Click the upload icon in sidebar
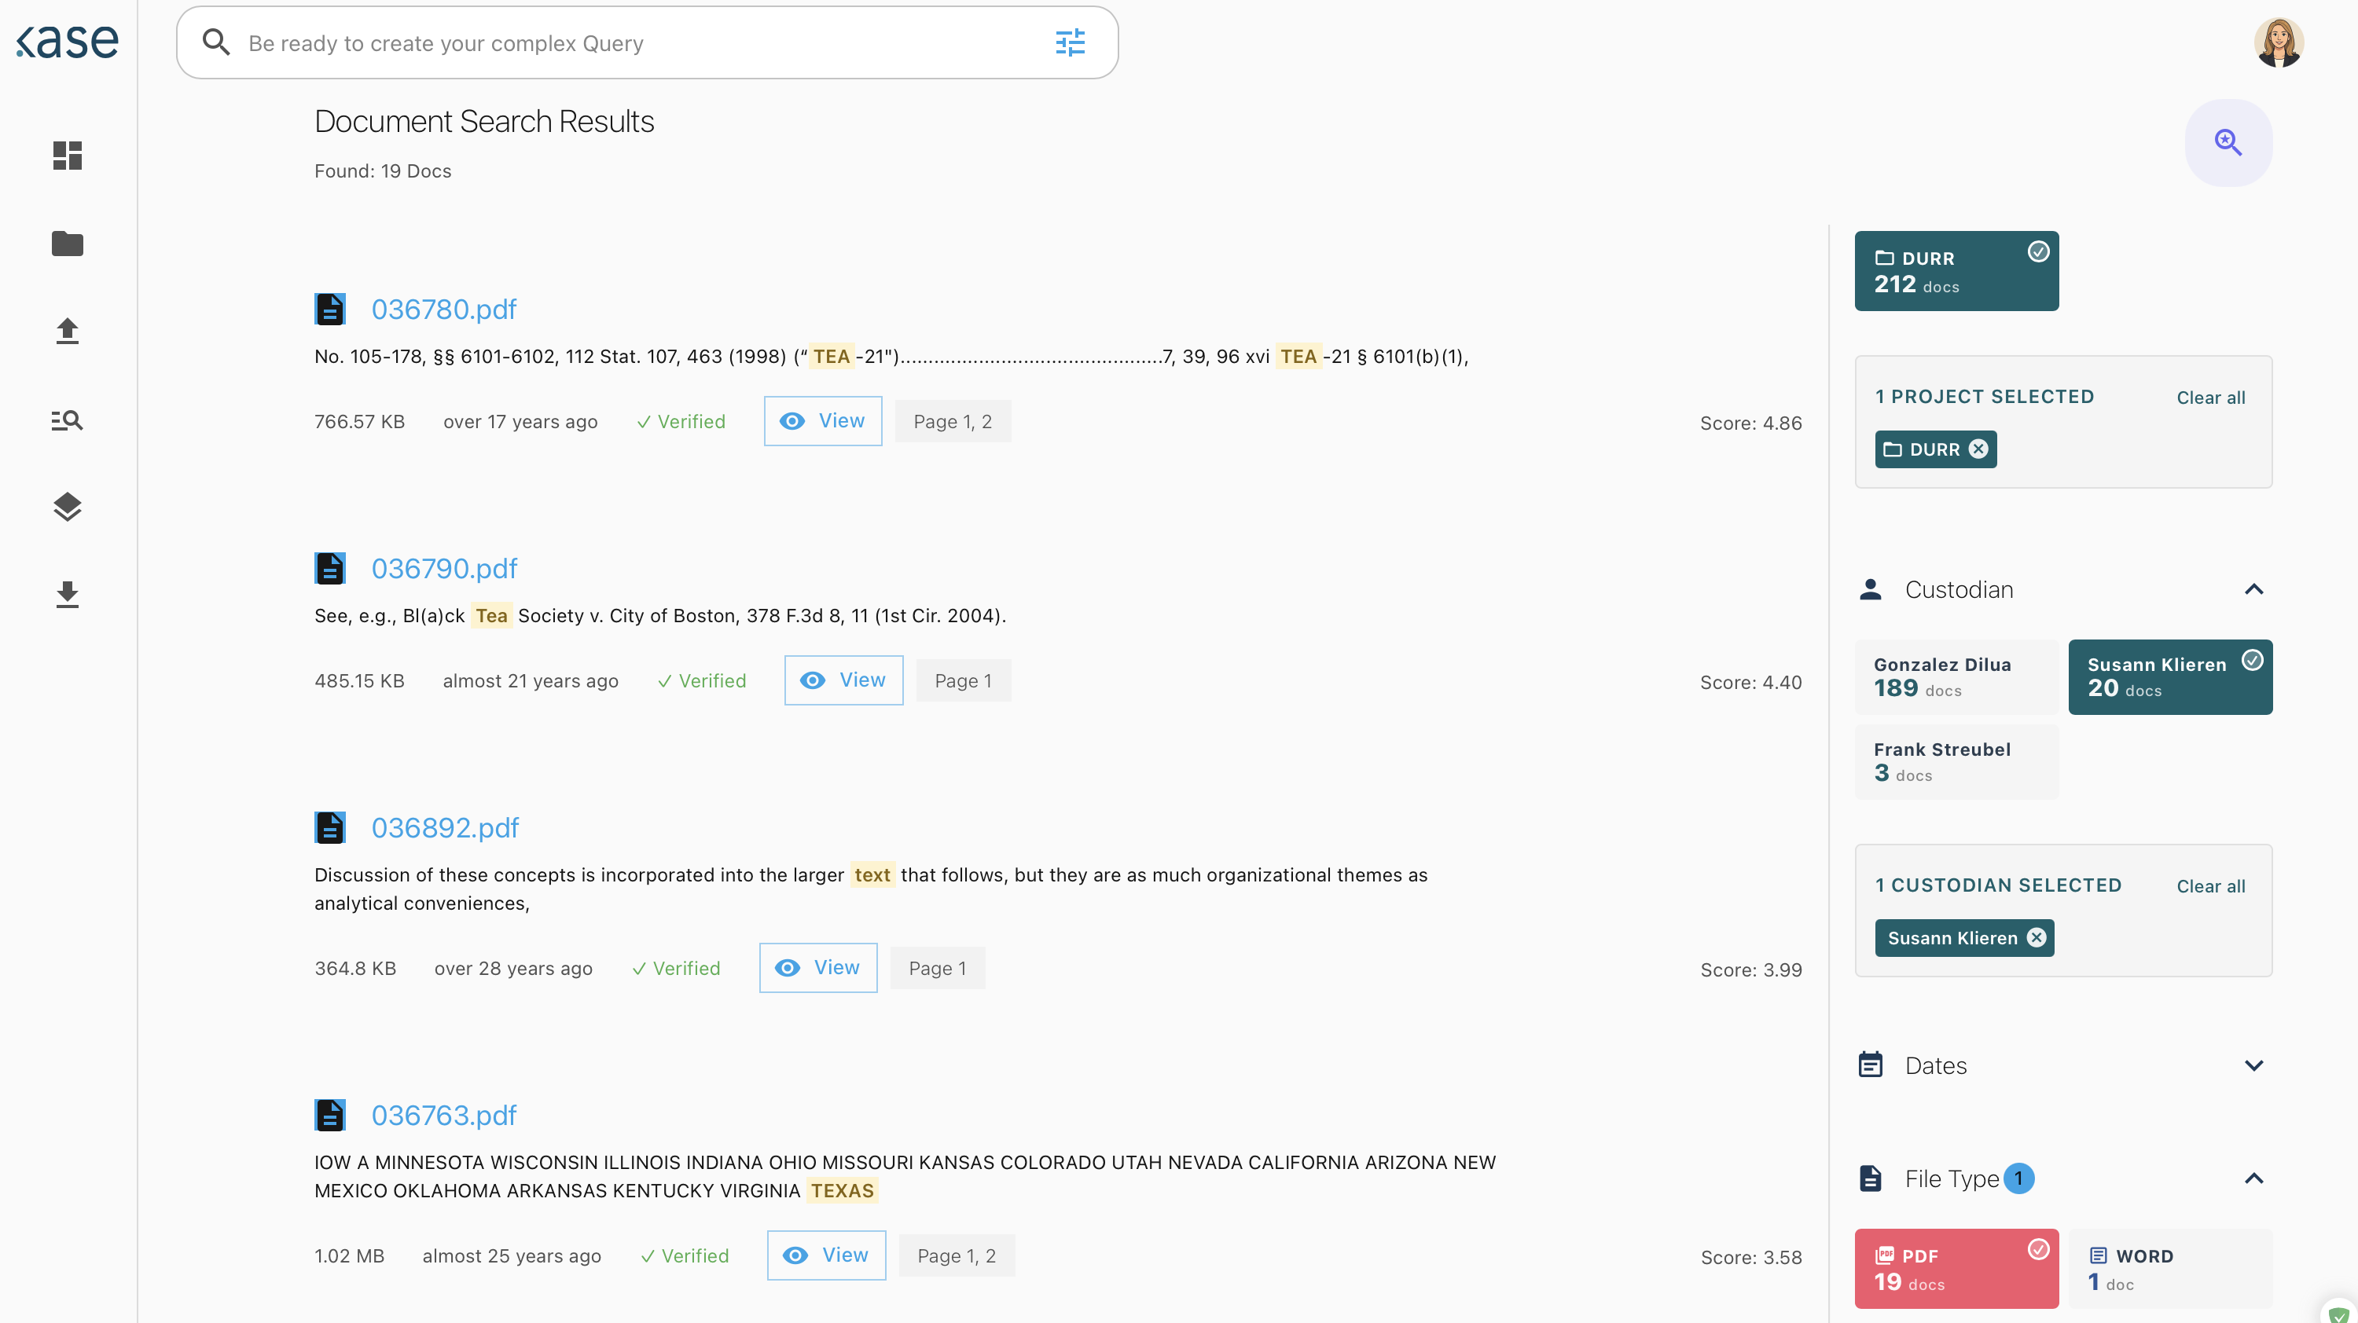2358x1323 pixels. (x=67, y=332)
